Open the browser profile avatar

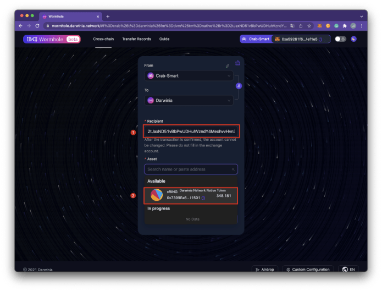(x=353, y=26)
